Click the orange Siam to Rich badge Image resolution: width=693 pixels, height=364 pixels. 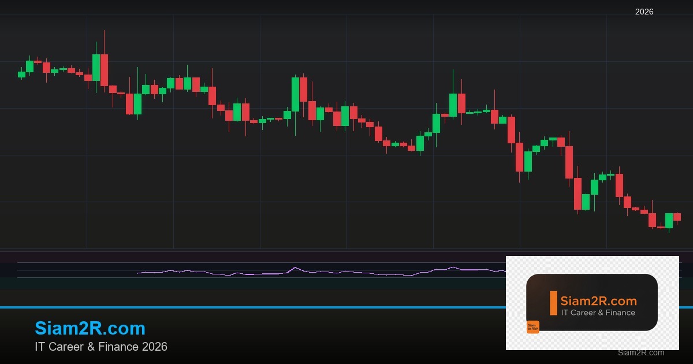pos(532,327)
